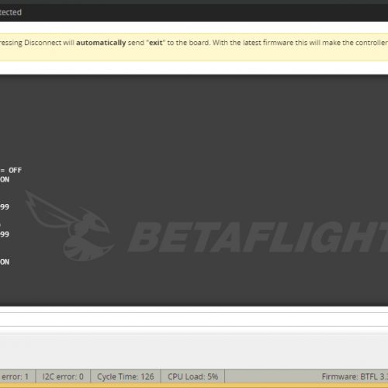
Task: Click empty area of CLI output window
Action: [207, 124]
